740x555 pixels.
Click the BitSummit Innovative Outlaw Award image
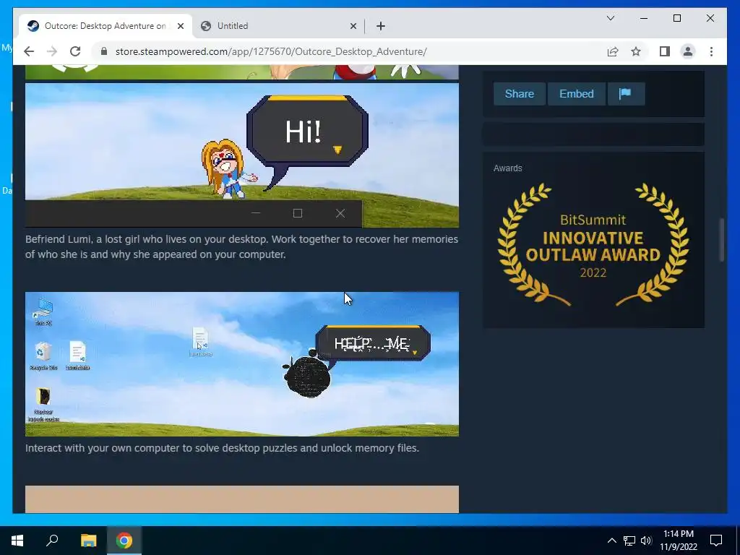click(593, 244)
